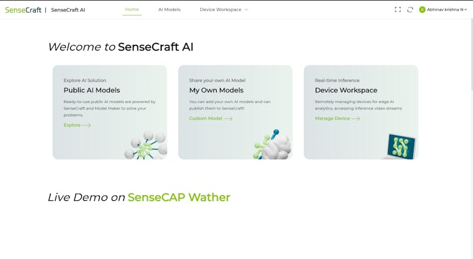Select the My Own Models card heading
The width and height of the screenshot is (473, 259).
(216, 90)
